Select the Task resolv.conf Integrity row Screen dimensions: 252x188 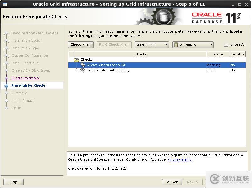click(157, 70)
